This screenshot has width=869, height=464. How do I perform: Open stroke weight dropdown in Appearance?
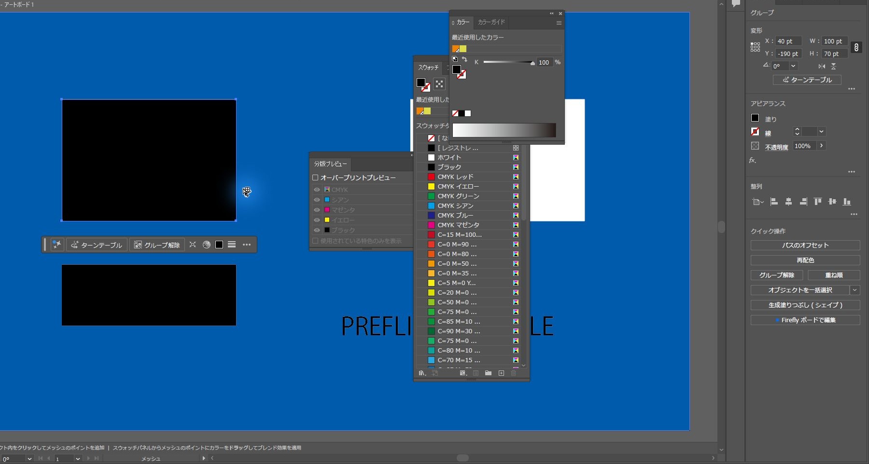(x=821, y=132)
